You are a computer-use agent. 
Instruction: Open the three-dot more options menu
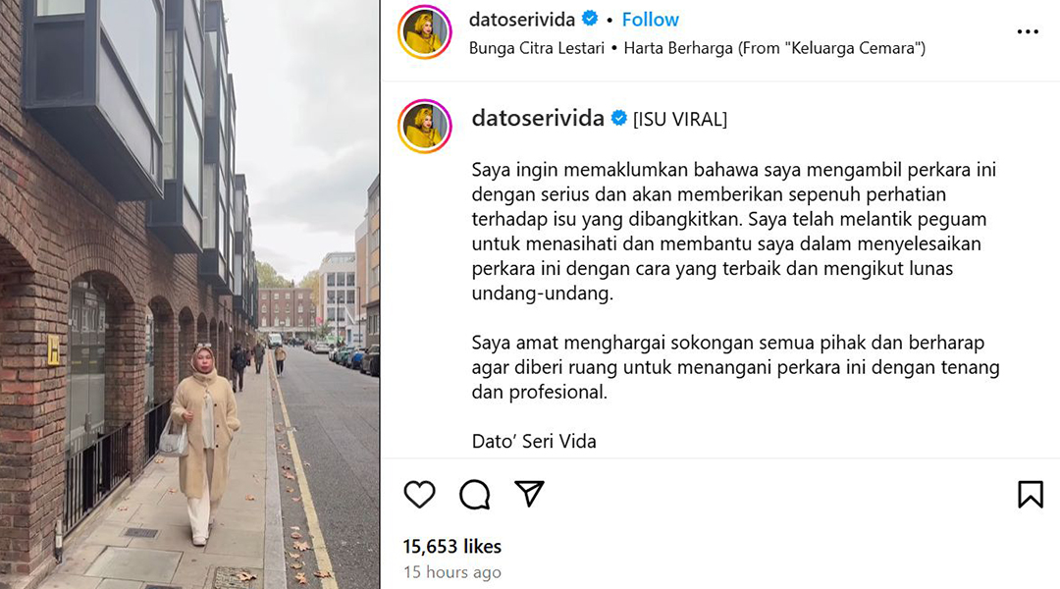pyautogui.click(x=1028, y=31)
